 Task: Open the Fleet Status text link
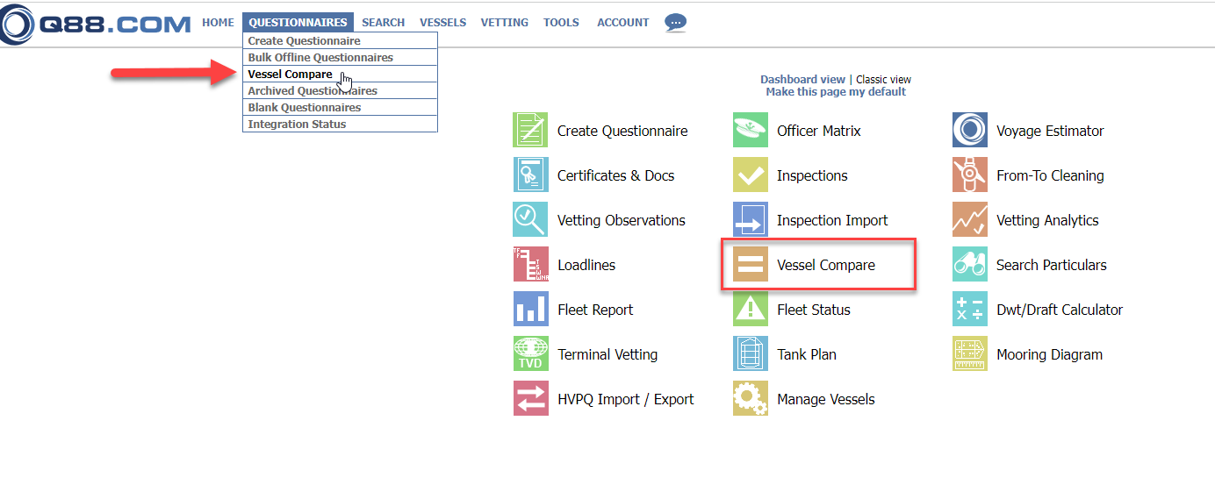[x=814, y=310]
